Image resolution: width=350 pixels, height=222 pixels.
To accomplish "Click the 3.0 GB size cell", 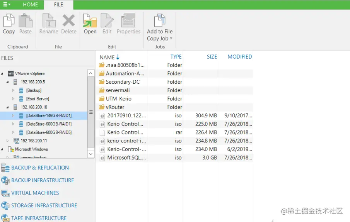I will [209, 158].
